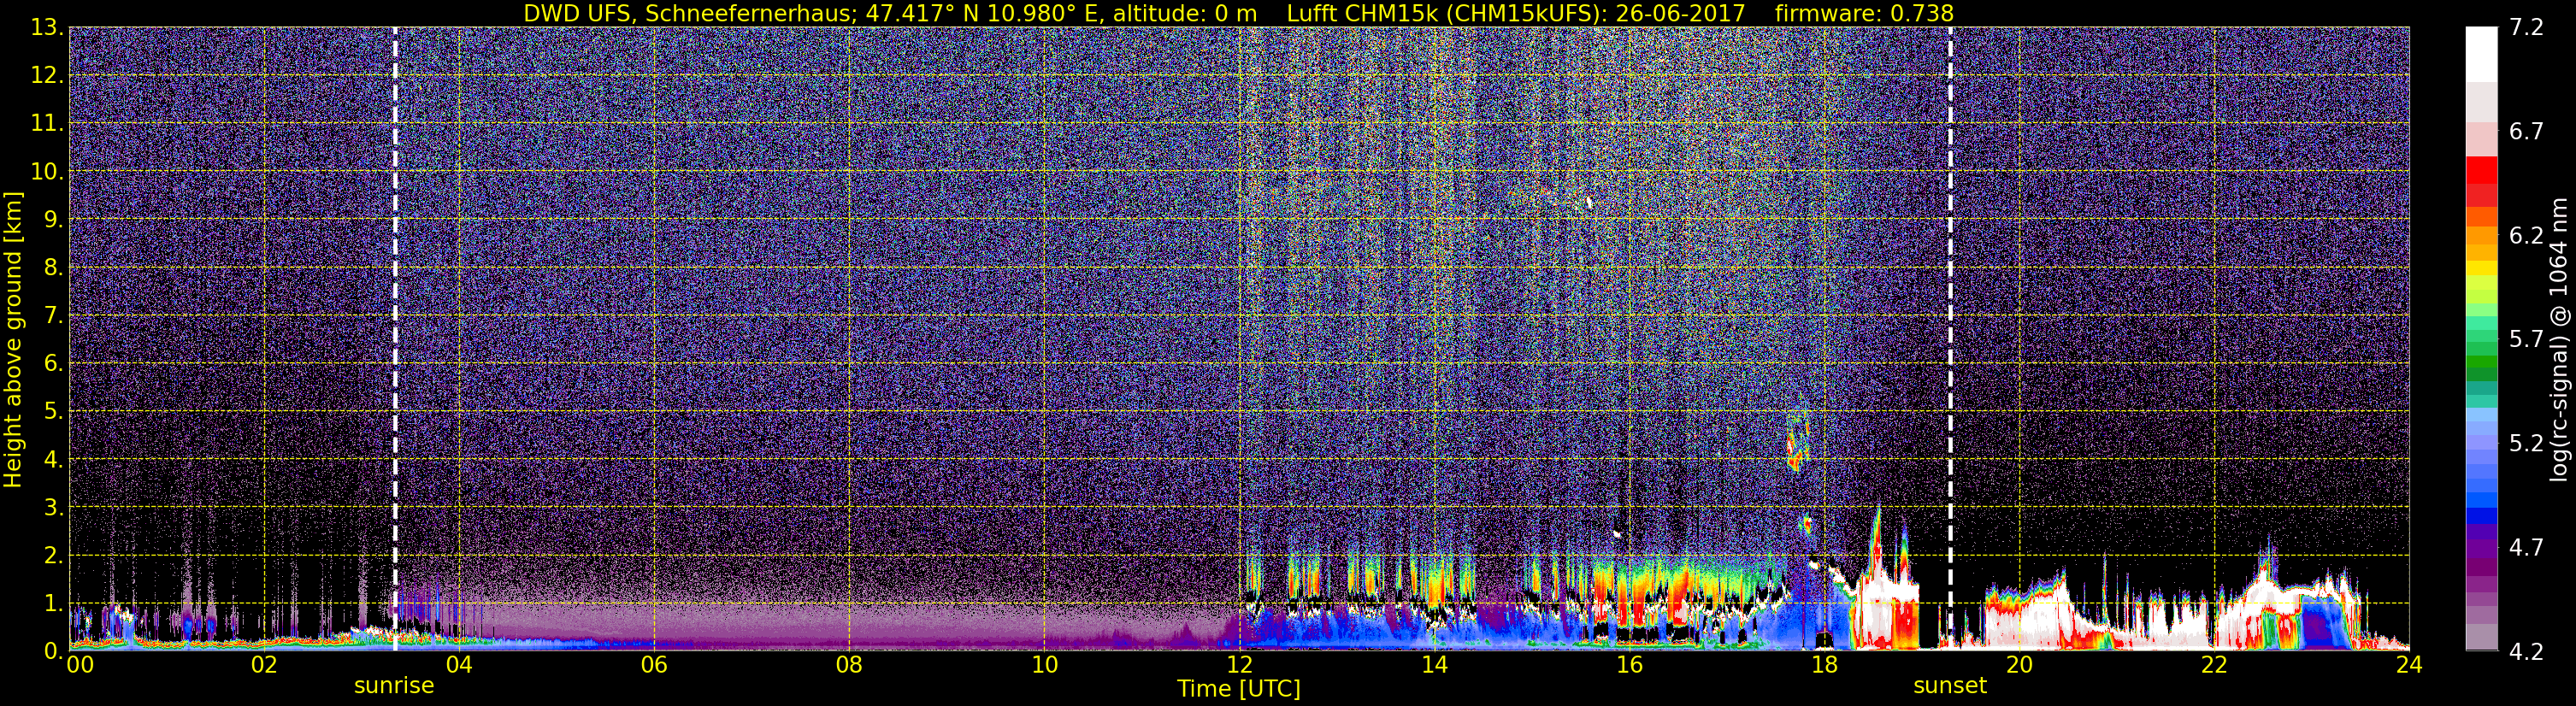This screenshot has width=2576, height=706.
Task: Click the 'sunset' label below the axis
Action: tap(1950, 686)
